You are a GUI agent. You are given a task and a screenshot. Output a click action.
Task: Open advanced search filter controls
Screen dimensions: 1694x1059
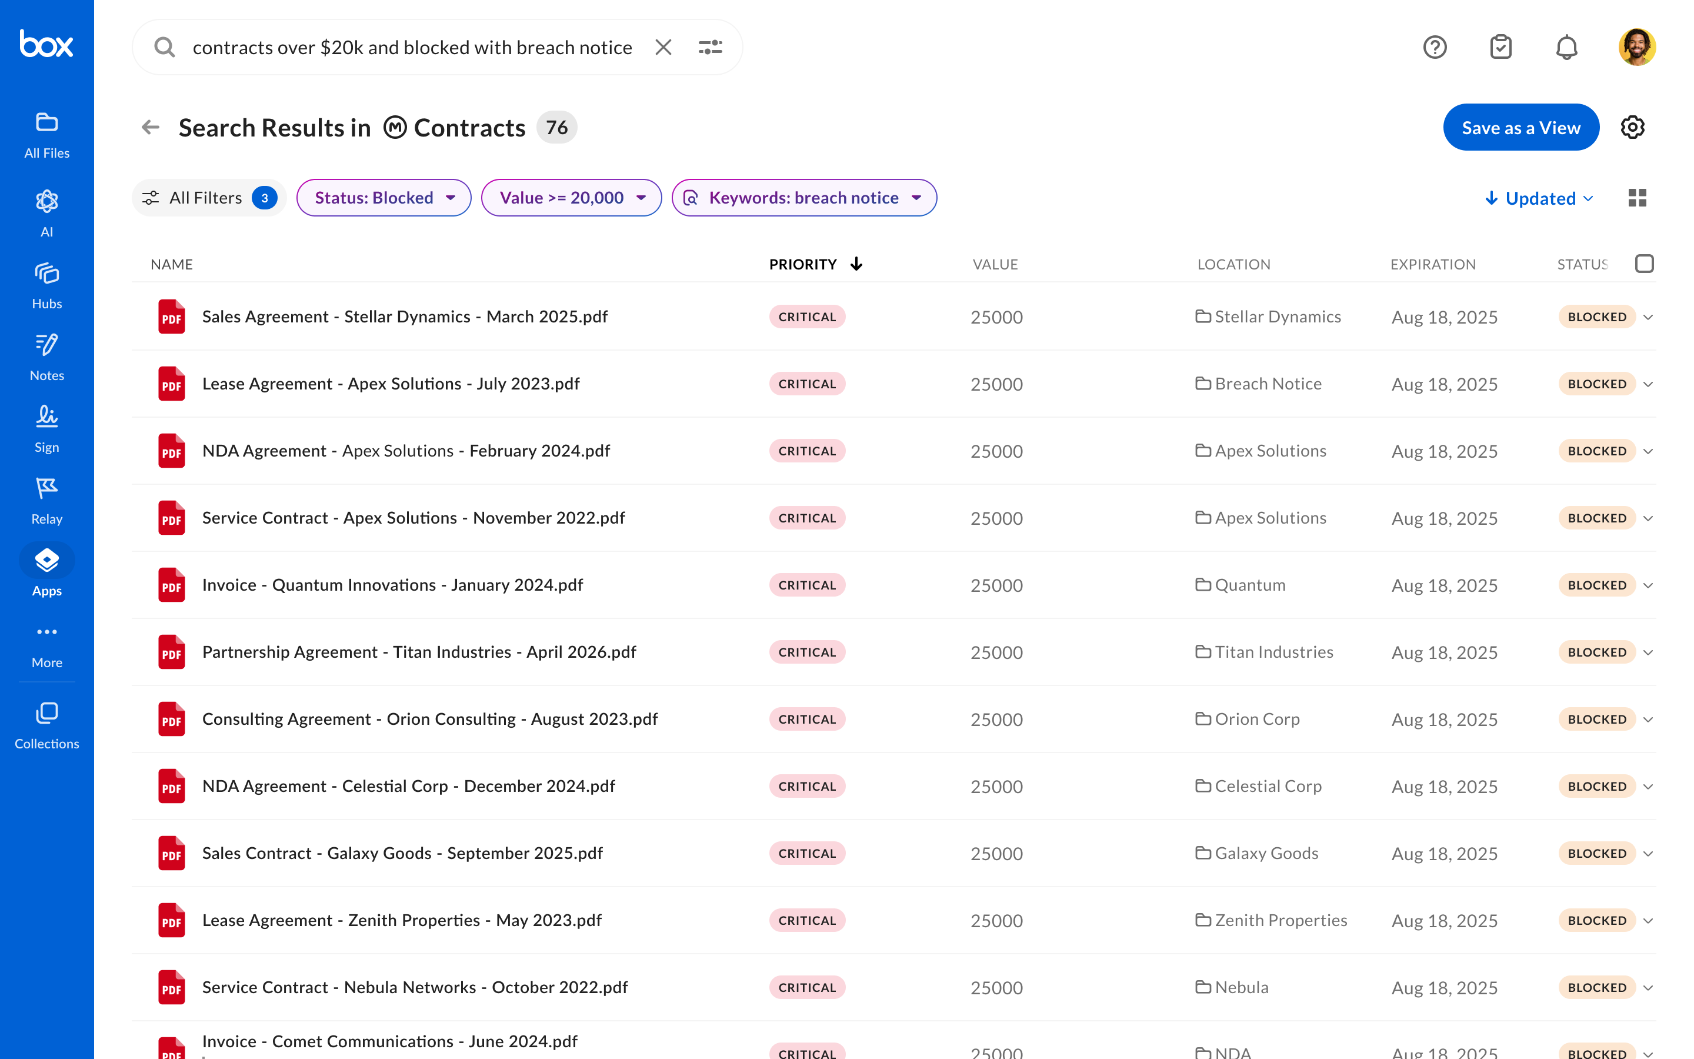point(710,46)
